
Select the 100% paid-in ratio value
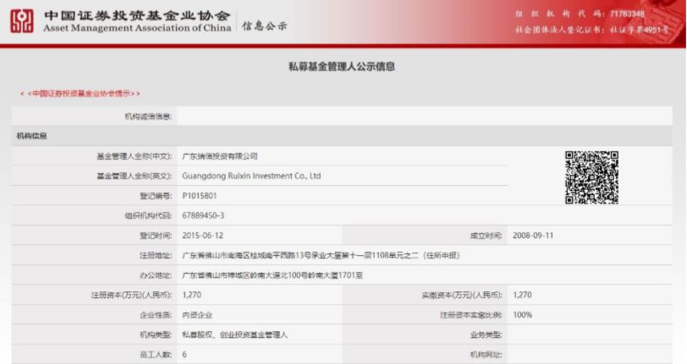(x=522, y=314)
